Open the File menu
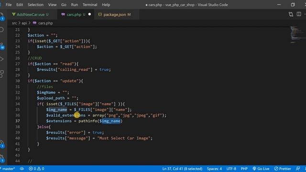 click(x=9, y=5)
